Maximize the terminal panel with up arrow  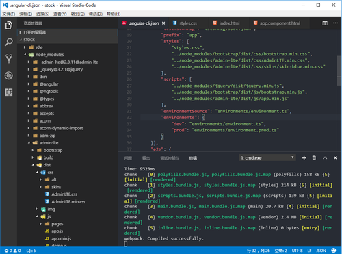[325, 158]
